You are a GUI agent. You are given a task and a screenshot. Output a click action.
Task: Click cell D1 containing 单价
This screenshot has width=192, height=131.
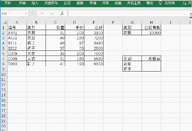pyautogui.click(x=75, y=28)
